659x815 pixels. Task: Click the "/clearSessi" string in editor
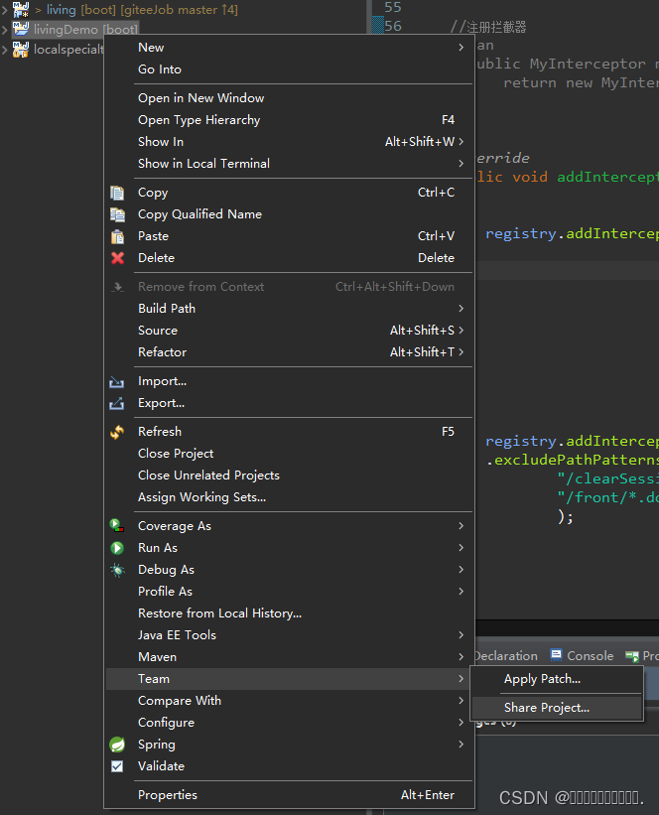[x=608, y=478]
